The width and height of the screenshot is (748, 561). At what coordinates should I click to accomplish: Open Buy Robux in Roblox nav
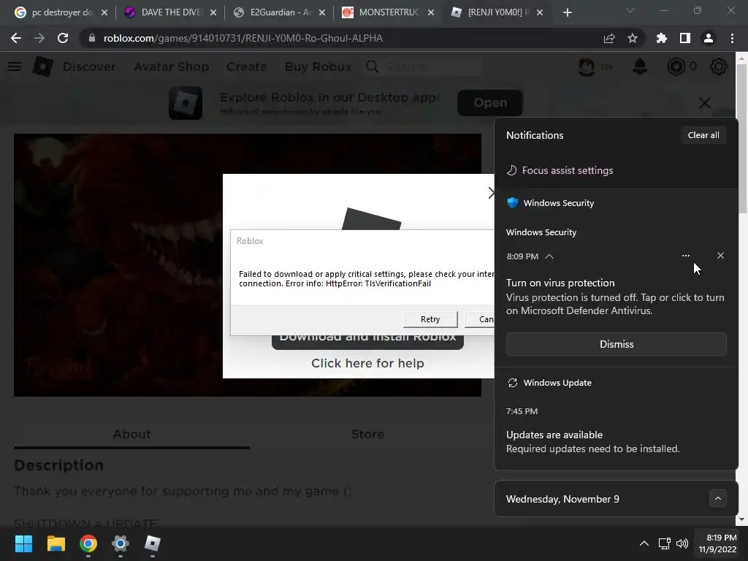point(318,66)
